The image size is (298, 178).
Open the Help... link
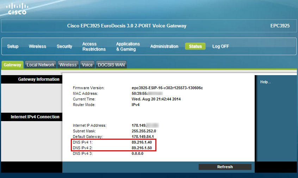pos(265,82)
